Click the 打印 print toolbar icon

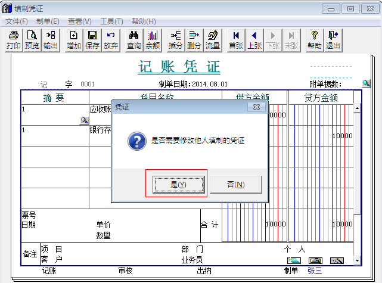tap(14, 40)
